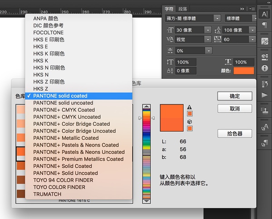The image size is (272, 219).
Task: Confirm with the 确定 button
Action: (235, 96)
